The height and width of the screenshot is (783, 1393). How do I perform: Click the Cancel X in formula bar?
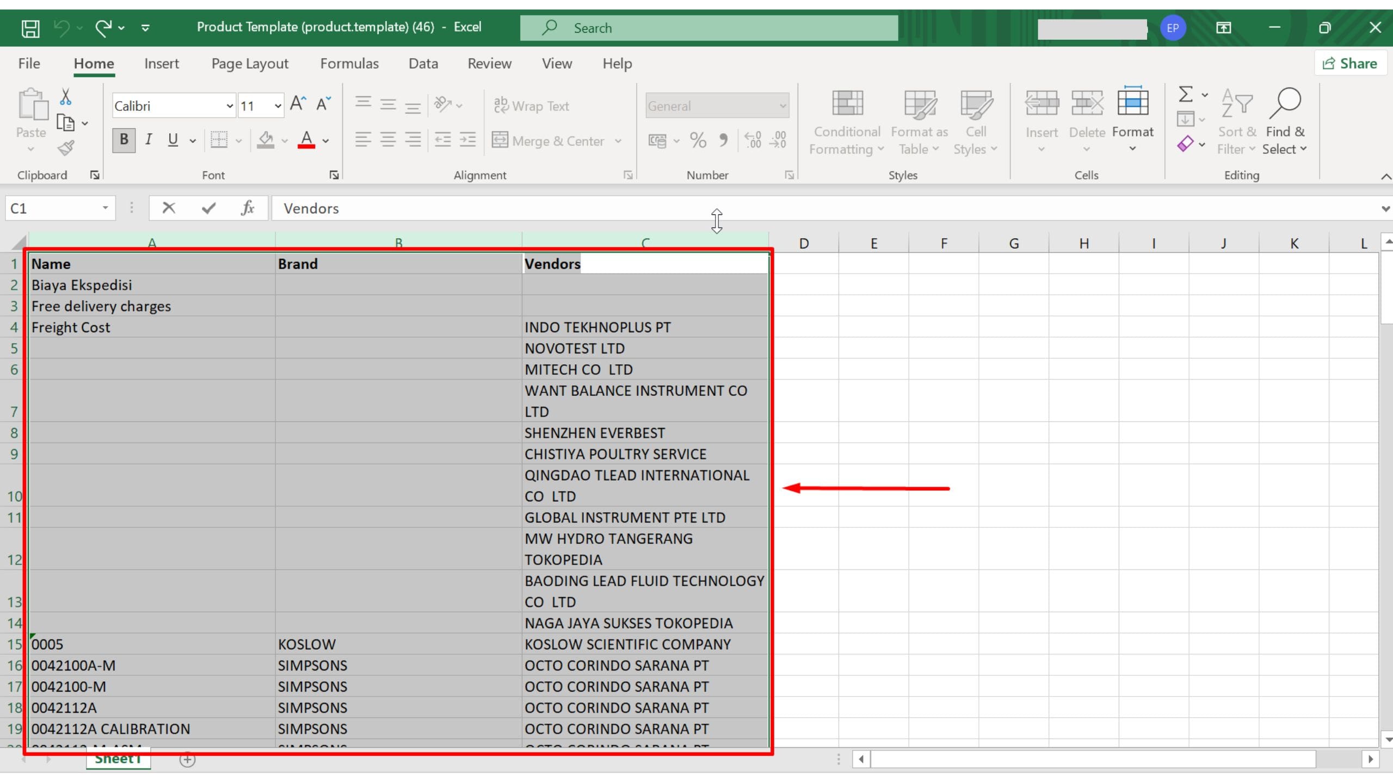169,208
